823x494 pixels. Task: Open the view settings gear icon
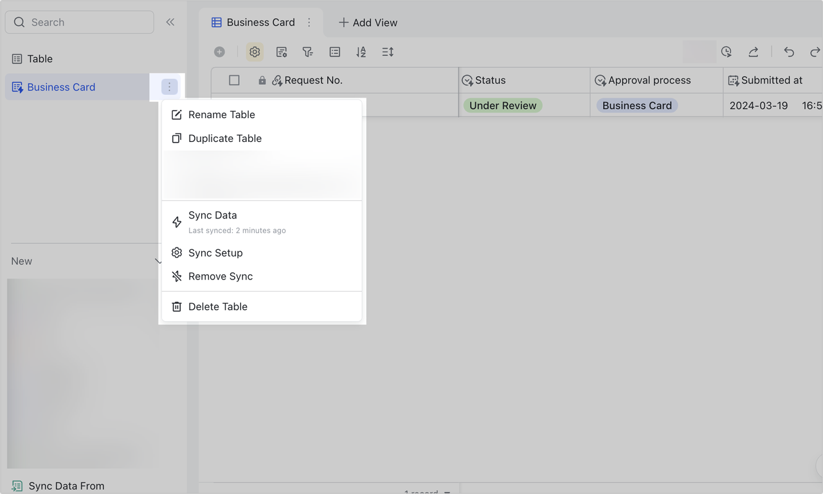pyautogui.click(x=255, y=51)
